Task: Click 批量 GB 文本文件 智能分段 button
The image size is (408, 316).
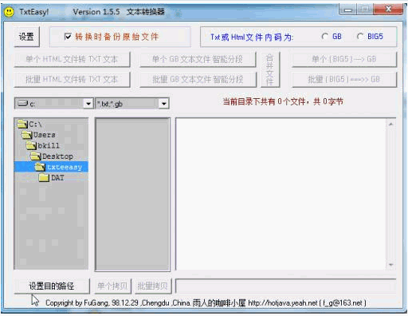Action: [198, 79]
